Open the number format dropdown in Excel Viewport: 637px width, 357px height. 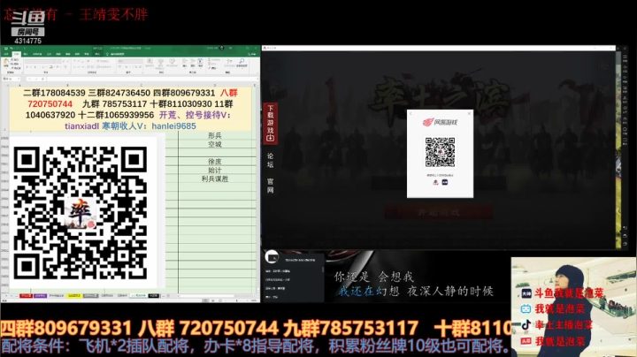coord(129,61)
